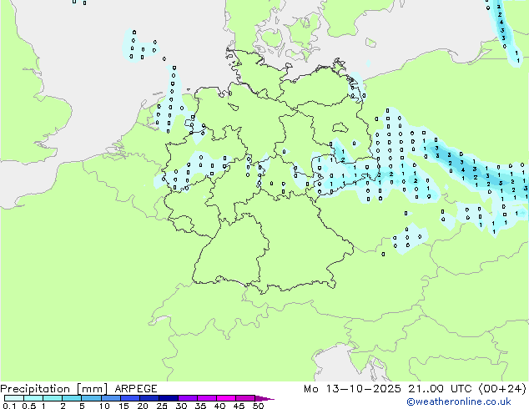
Task: Select the legend swatch between 1 and 2
Action: 53,398
